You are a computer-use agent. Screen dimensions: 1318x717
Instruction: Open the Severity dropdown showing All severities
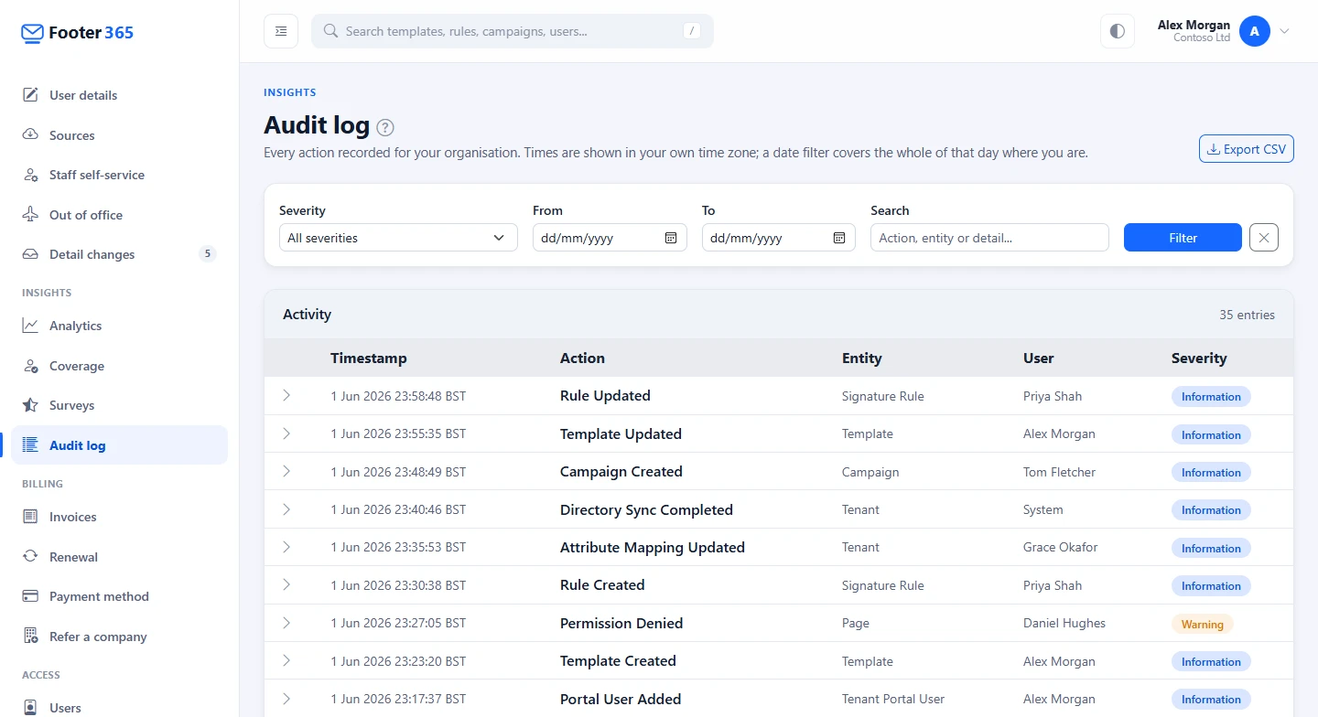coord(398,238)
